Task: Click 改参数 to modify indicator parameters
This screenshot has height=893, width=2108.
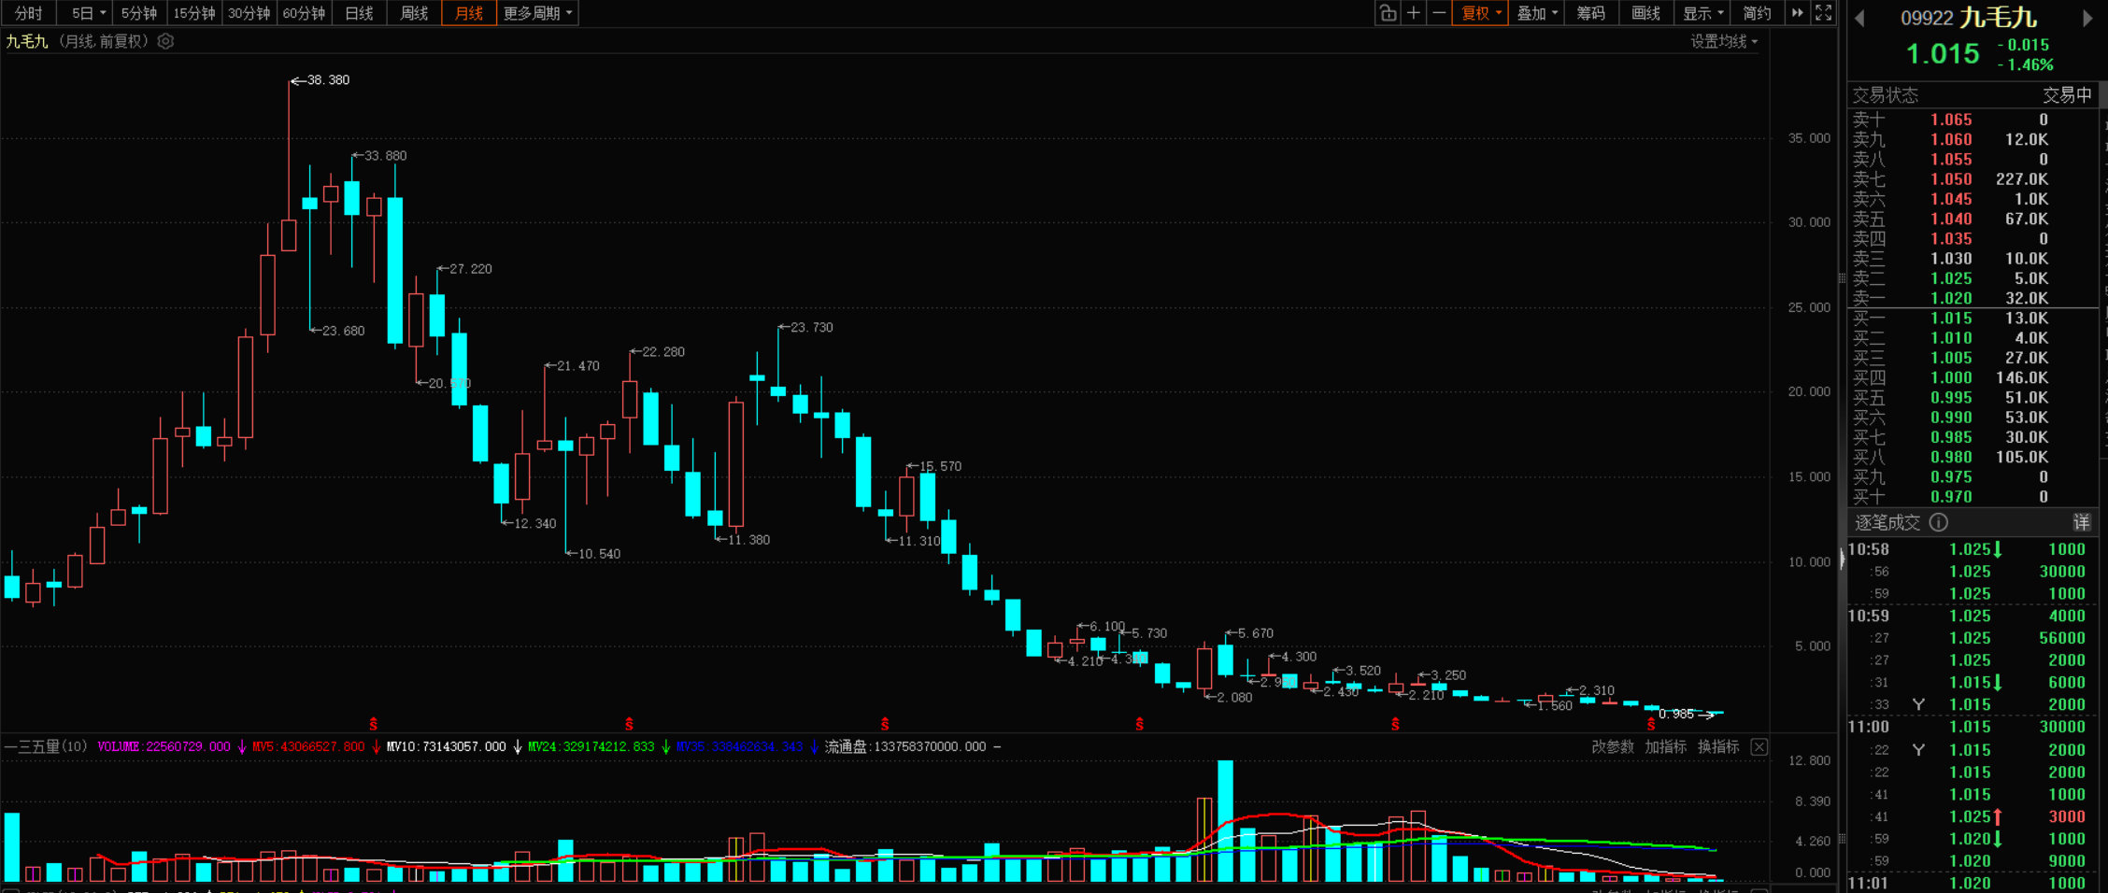Action: [1613, 746]
